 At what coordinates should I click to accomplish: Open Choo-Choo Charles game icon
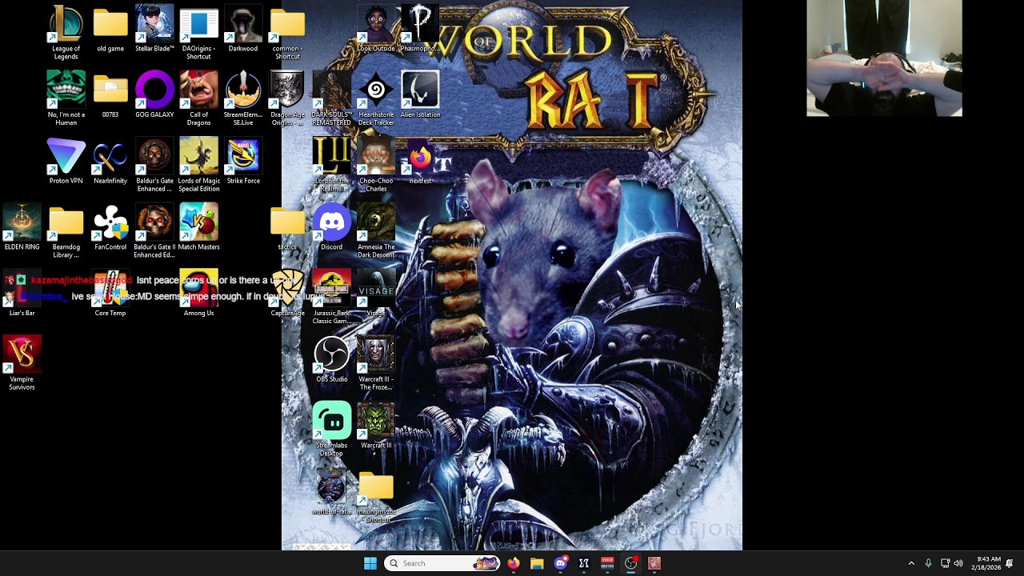pos(376,165)
